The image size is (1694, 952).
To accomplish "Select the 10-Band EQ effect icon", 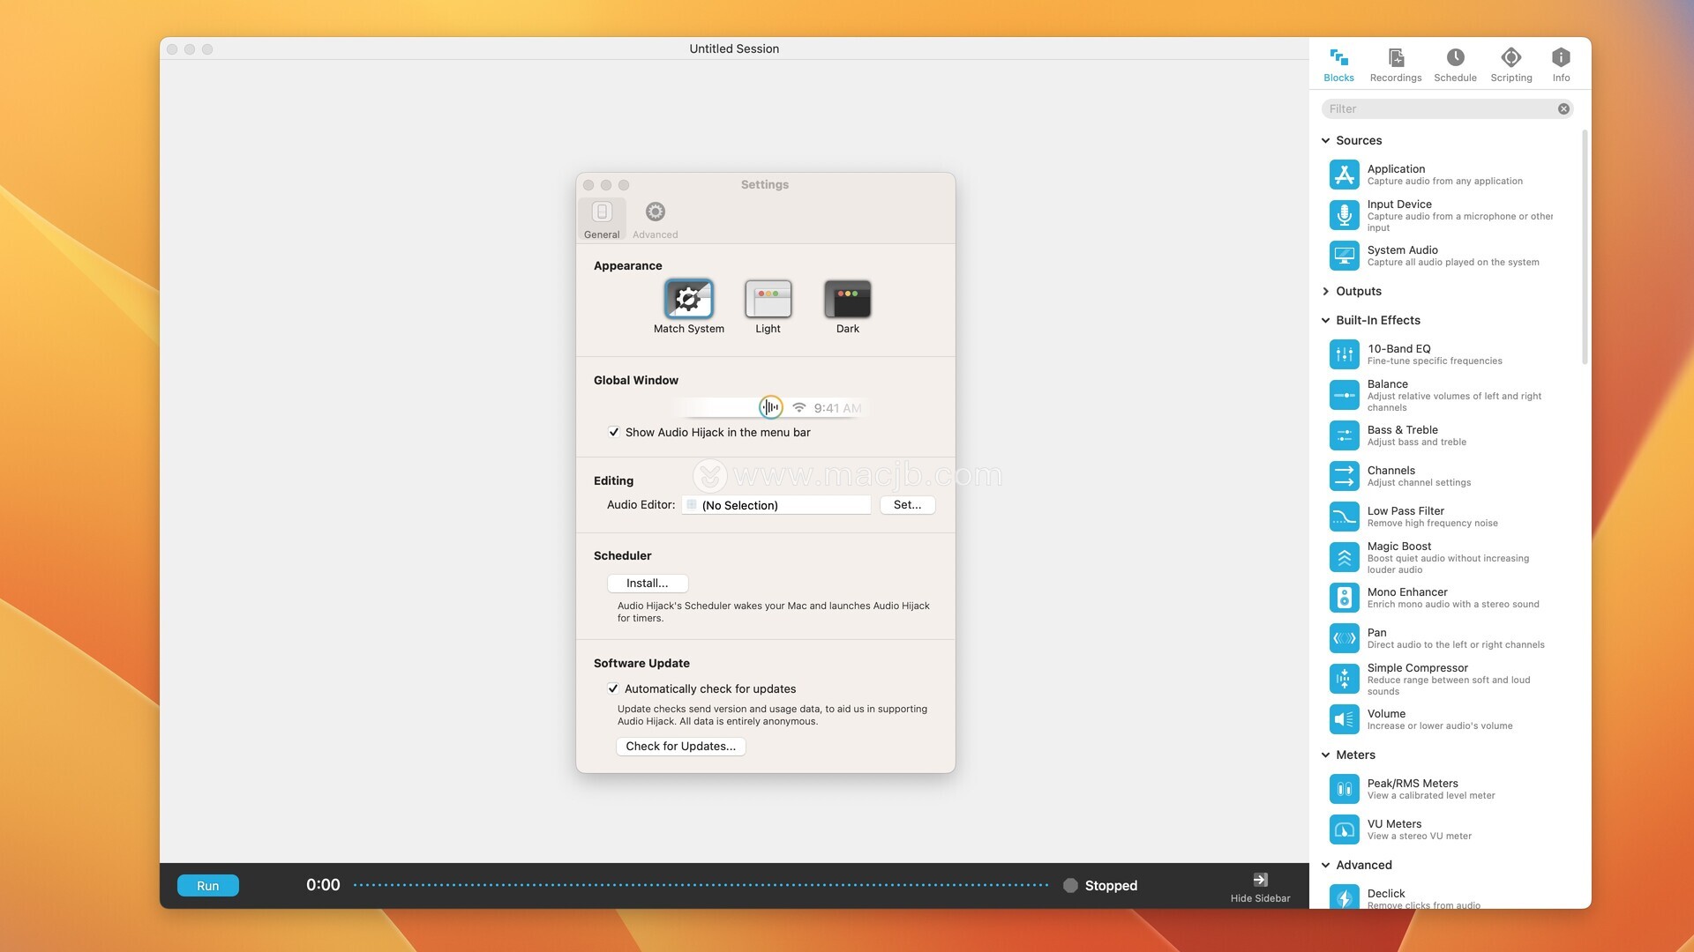I will (x=1344, y=354).
